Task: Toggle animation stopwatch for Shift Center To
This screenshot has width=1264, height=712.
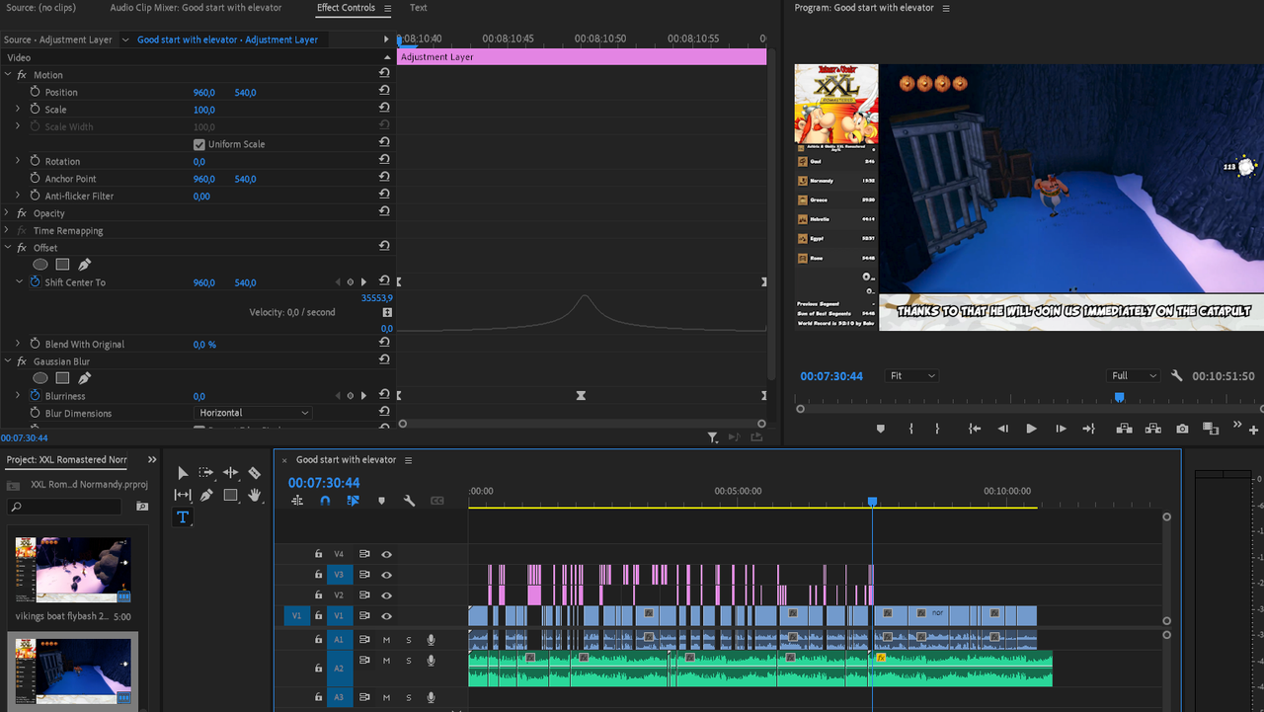Action: [x=36, y=282]
